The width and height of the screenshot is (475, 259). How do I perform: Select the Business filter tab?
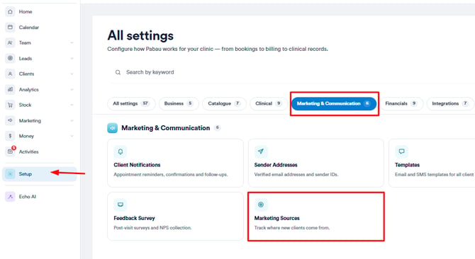point(179,103)
